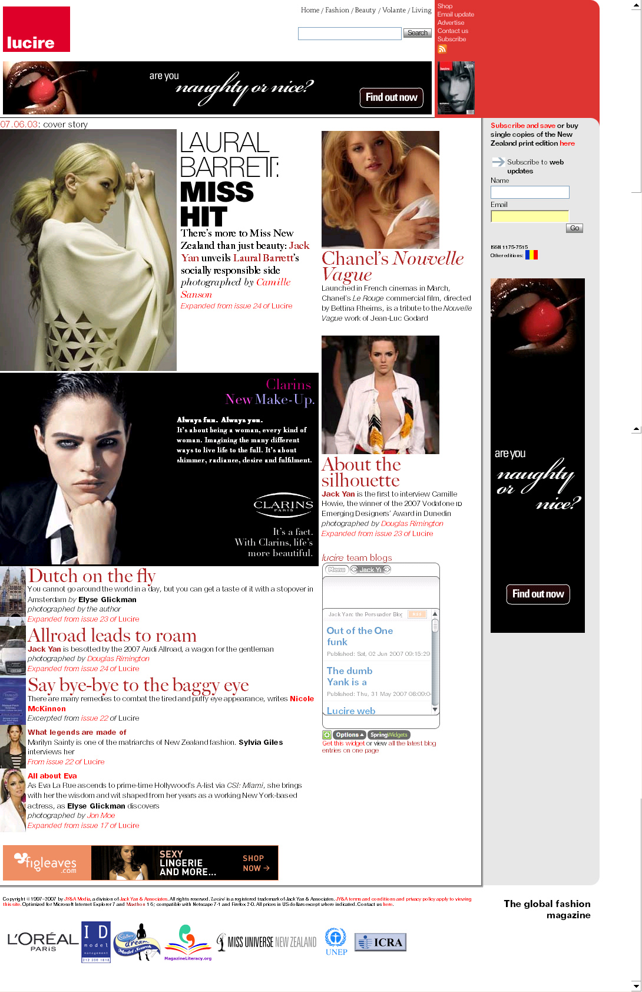Click Shop Now in figleaves banner
The width and height of the screenshot is (642, 992).
coord(256,863)
